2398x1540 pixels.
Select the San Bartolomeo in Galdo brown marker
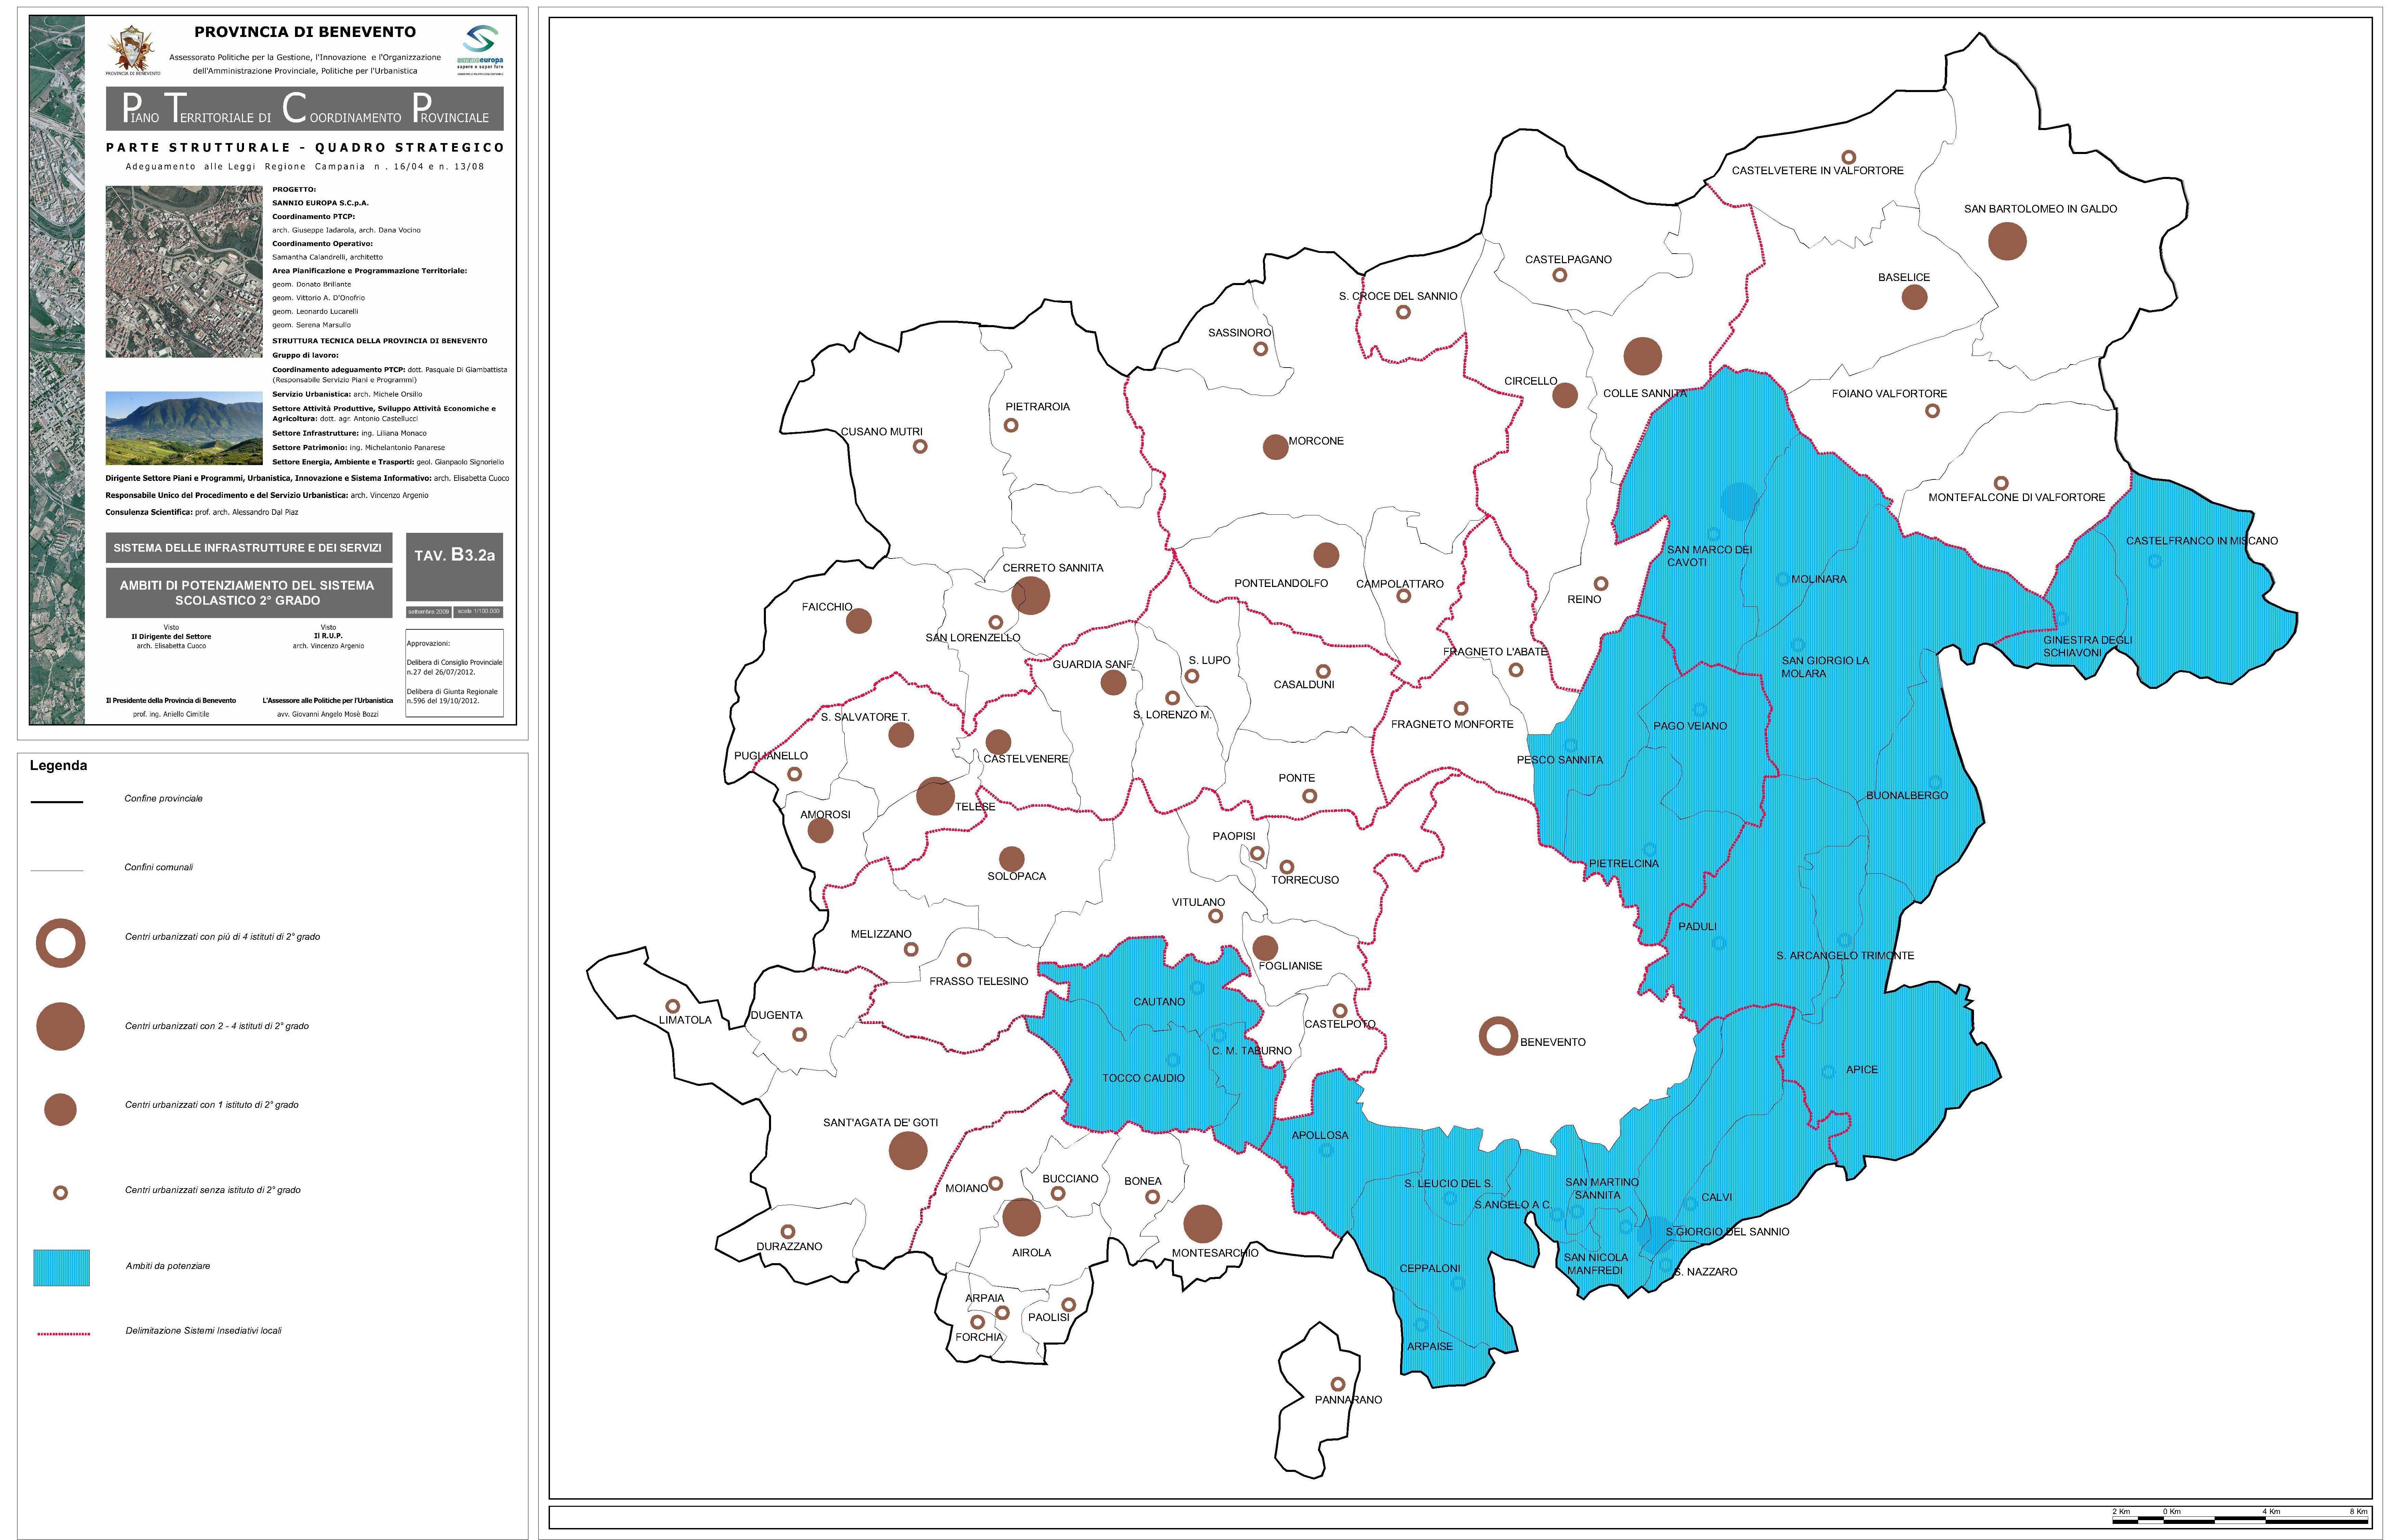click(2007, 241)
